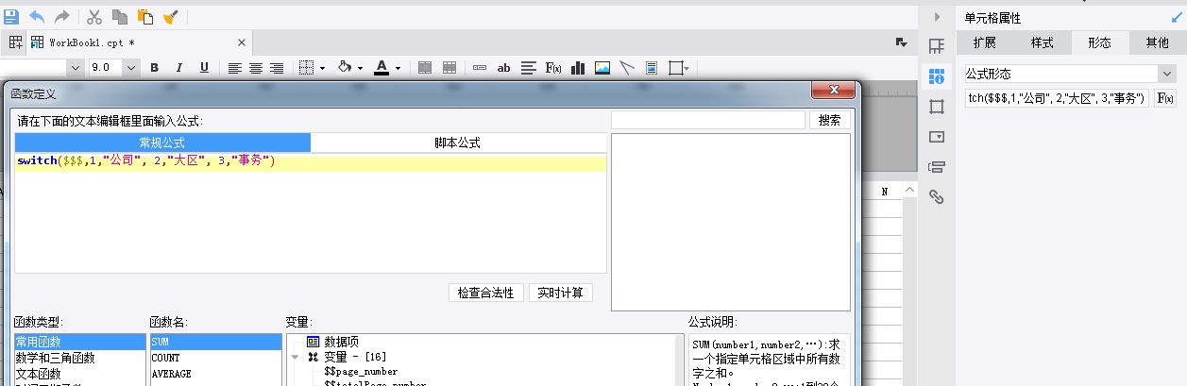This screenshot has width=1187, height=386.
Task: Toggle italic text formatting
Action: [178, 68]
